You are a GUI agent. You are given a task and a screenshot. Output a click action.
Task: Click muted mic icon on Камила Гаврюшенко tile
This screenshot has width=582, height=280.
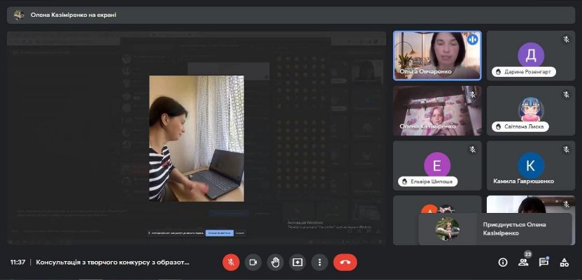tap(566, 149)
